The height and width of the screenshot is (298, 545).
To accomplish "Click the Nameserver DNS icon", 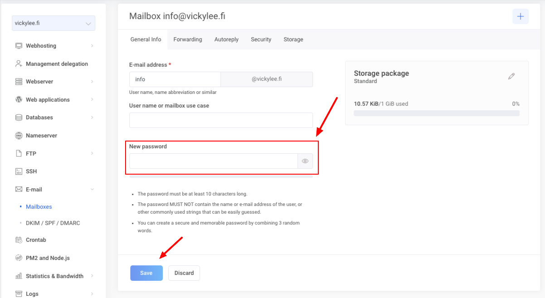I will click(19, 136).
